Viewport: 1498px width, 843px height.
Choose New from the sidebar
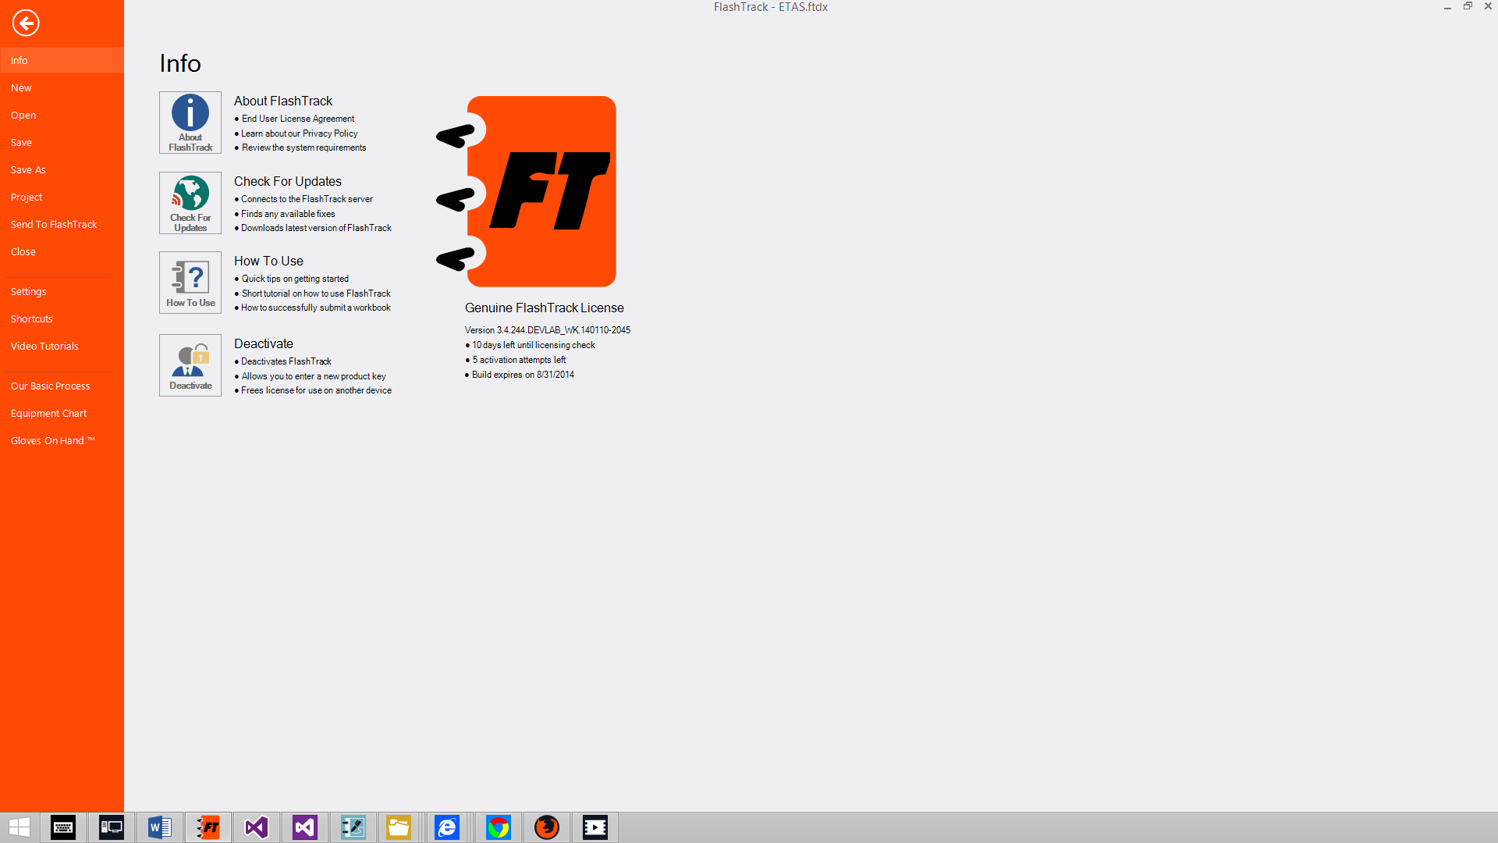(62, 87)
